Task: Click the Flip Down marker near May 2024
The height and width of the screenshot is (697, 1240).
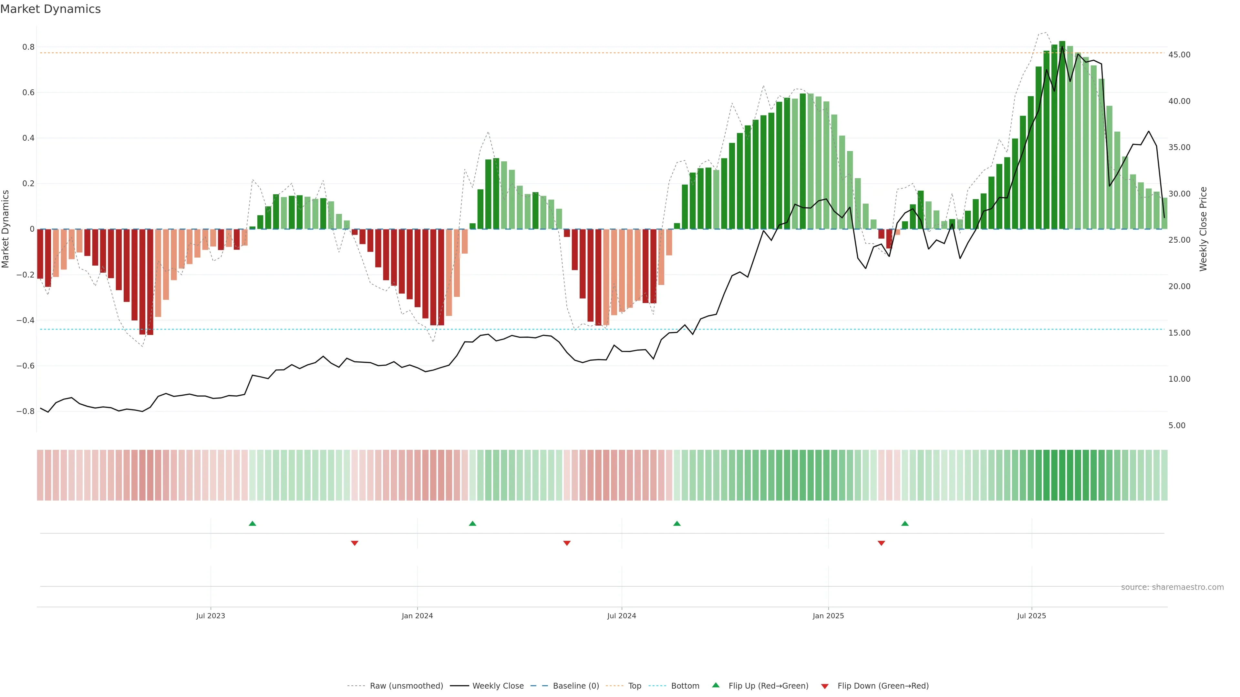Action: (567, 543)
